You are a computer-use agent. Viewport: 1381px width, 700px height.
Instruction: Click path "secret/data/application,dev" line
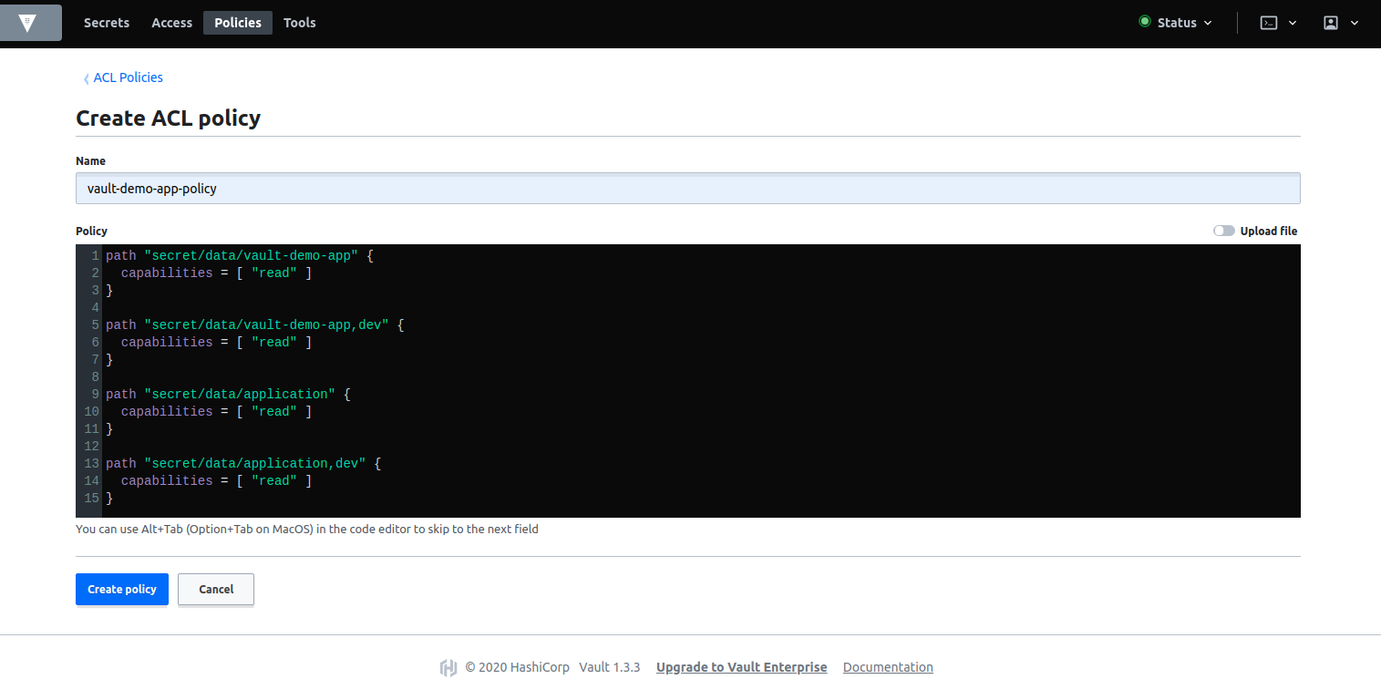pyautogui.click(x=243, y=464)
